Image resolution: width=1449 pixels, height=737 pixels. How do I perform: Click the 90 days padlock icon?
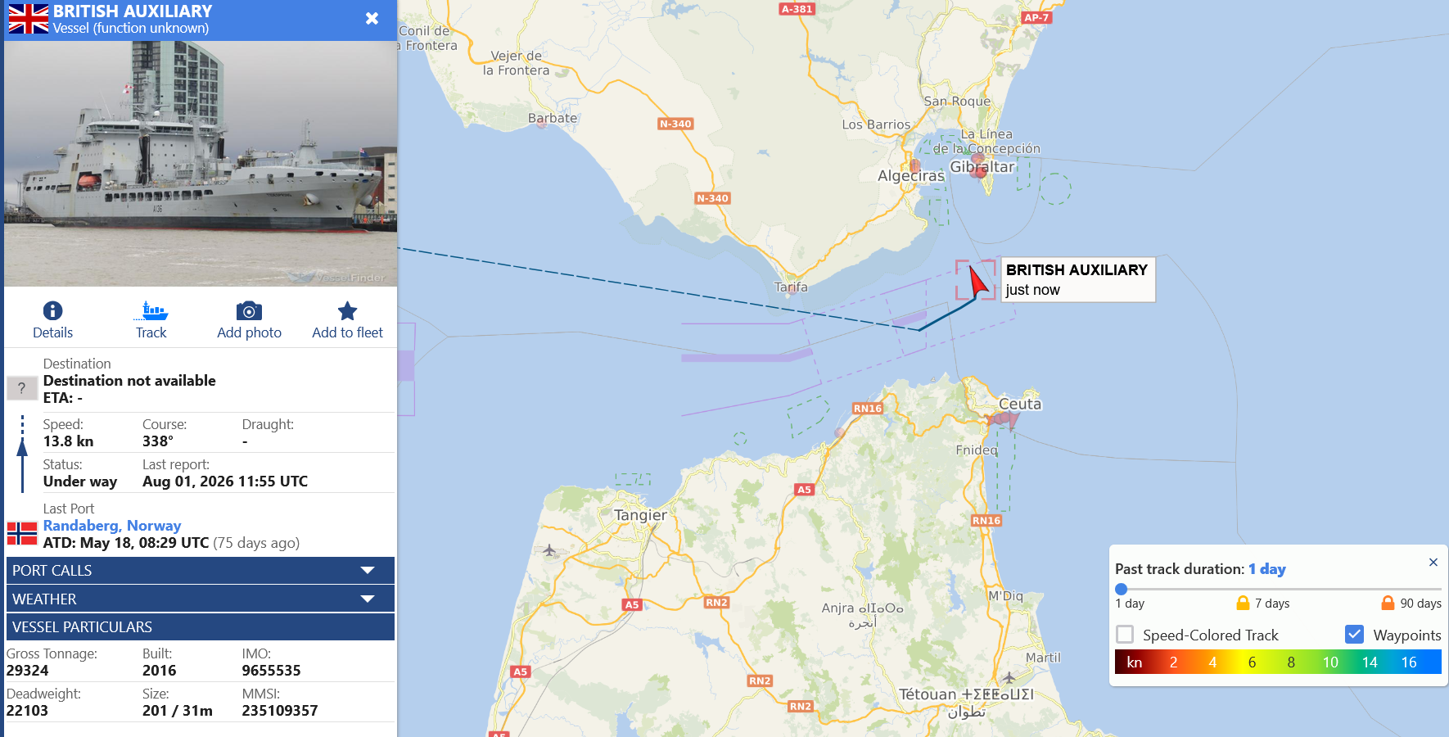(1388, 603)
